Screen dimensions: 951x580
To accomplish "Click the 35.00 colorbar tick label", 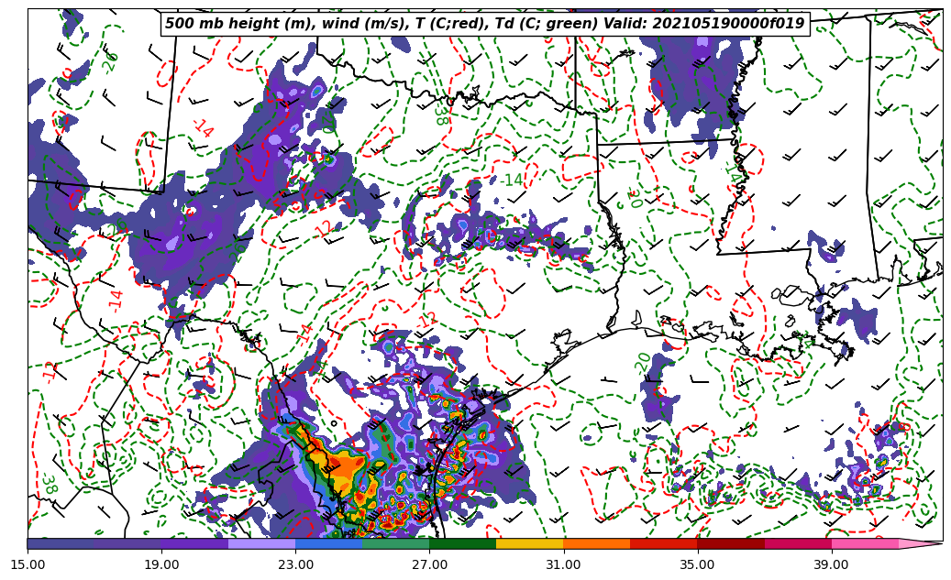I will [x=698, y=564].
